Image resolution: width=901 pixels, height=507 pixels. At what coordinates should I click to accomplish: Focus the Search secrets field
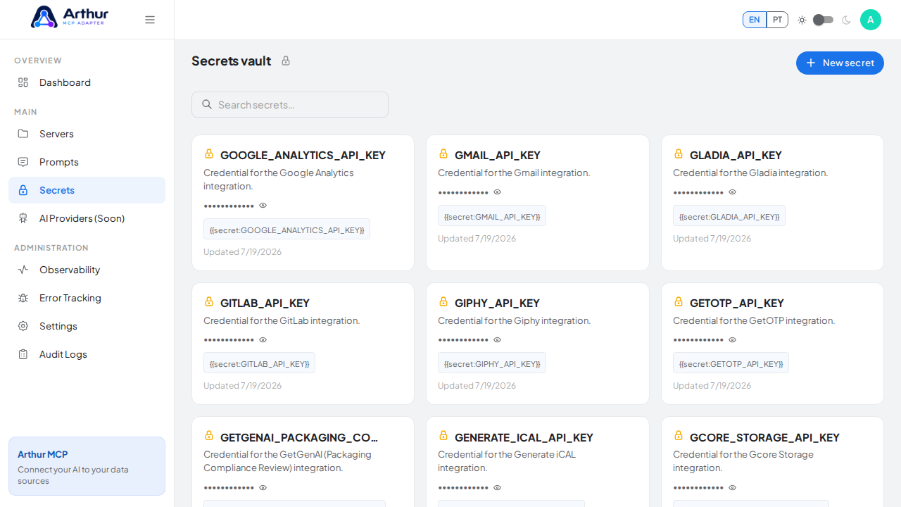[x=290, y=104]
